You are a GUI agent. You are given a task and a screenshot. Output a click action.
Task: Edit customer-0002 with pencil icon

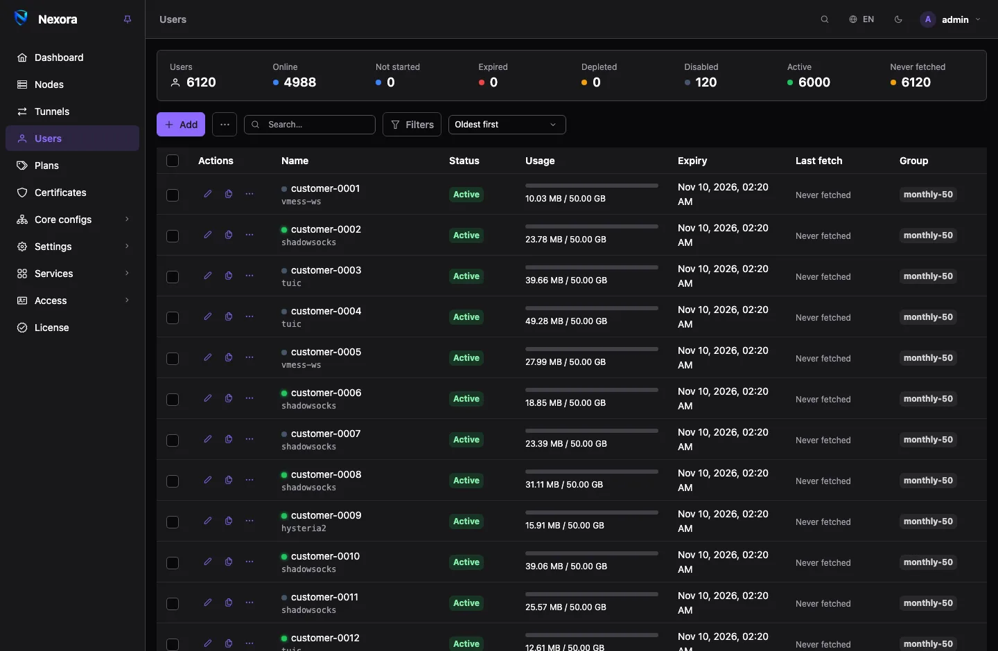click(x=208, y=235)
